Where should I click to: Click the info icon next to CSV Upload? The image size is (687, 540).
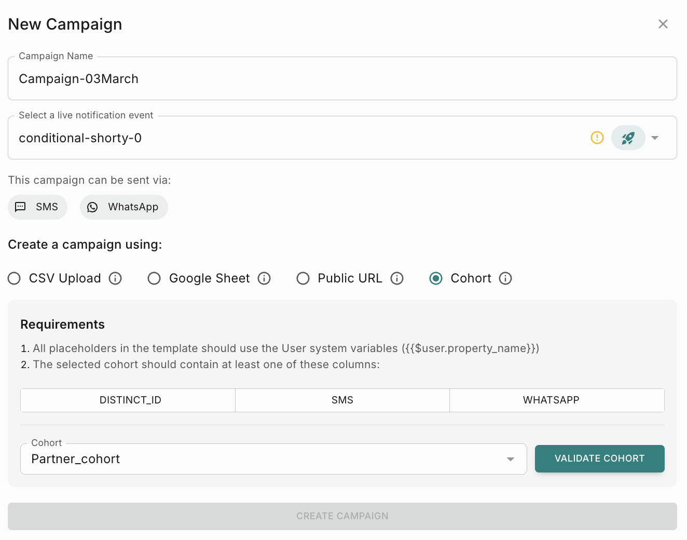(x=115, y=278)
